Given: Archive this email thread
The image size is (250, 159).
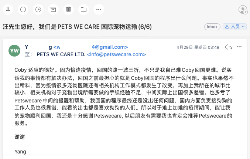Looking at the screenshot, I should [x=54, y=9].
